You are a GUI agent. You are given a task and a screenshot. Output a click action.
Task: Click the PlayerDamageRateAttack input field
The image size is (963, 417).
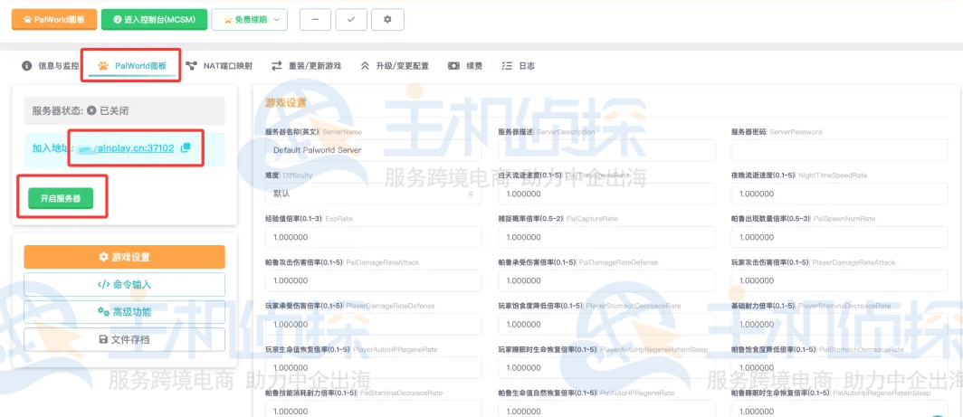point(840,280)
